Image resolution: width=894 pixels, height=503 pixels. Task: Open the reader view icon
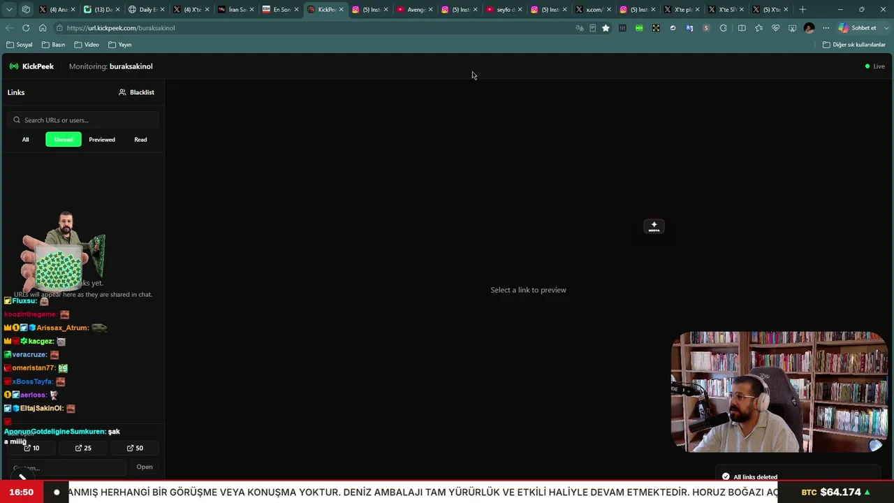592,28
